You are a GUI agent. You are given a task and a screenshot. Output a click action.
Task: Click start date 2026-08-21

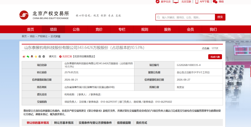tap(71, 80)
